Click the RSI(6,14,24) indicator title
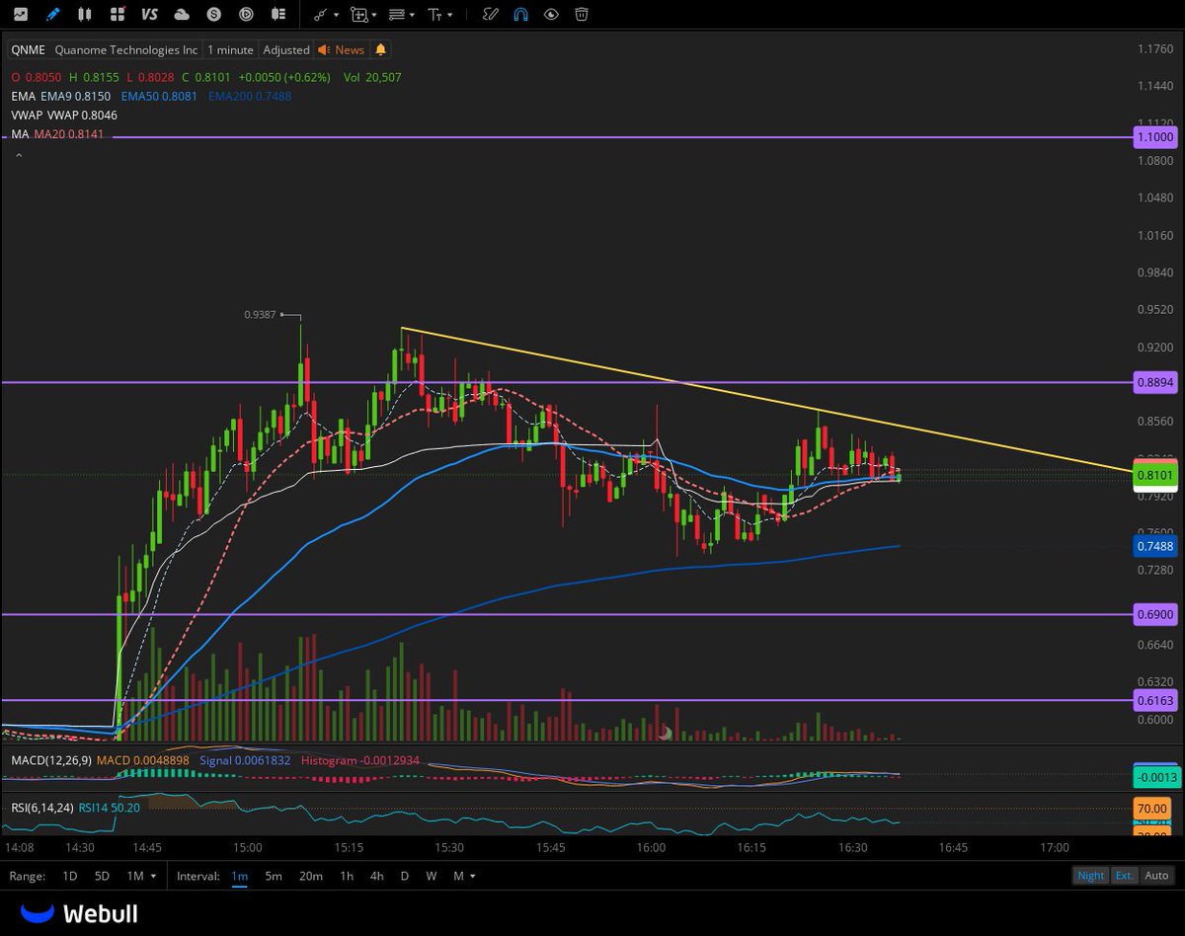 click(41, 807)
